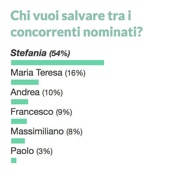This screenshot has height=182, width=178.
Task: Select the Andrea (10%) label
Action: [37, 93]
